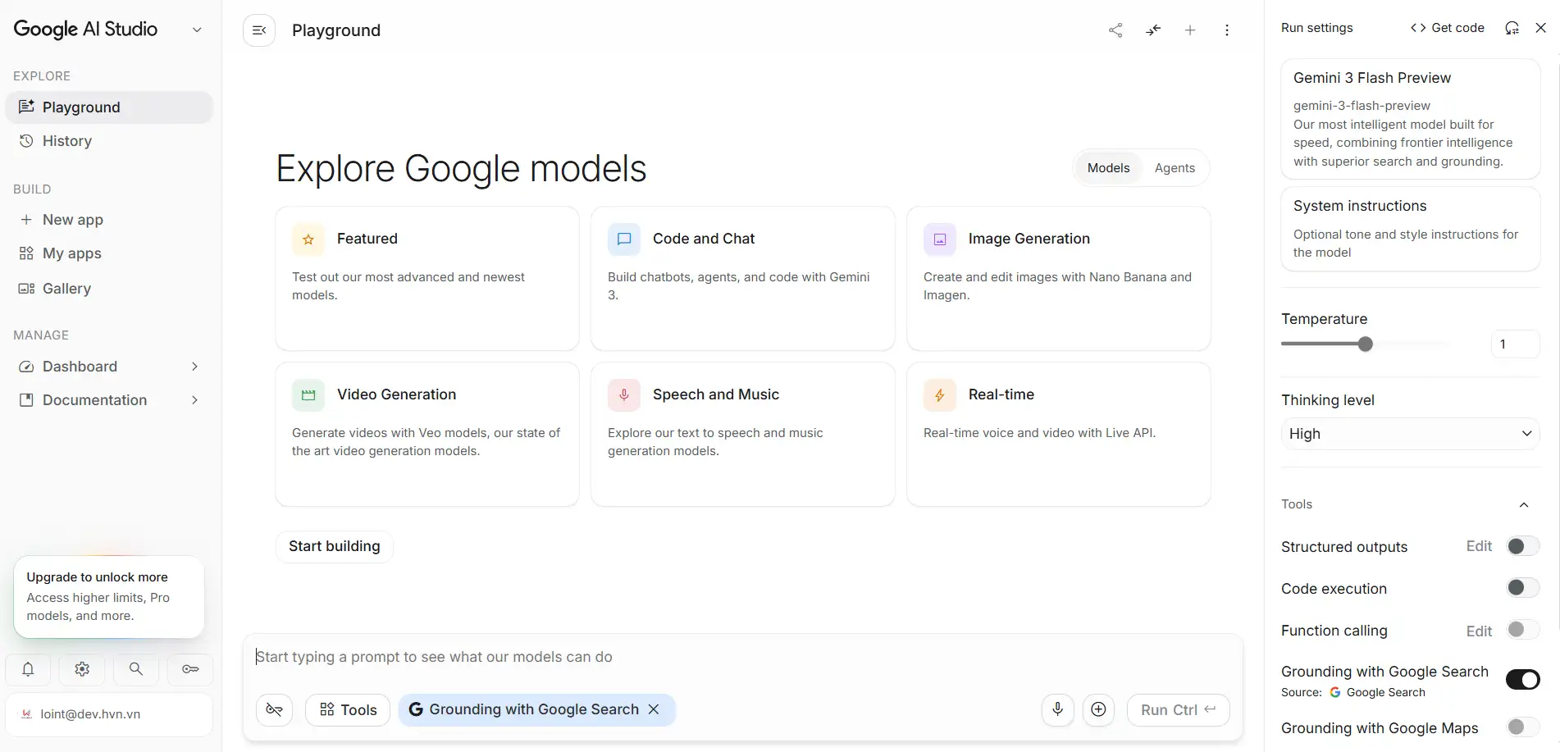This screenshot has width=1560, height=752.
Task: Collapse the sidebar using the panel toggle icon
Action: 259,30
